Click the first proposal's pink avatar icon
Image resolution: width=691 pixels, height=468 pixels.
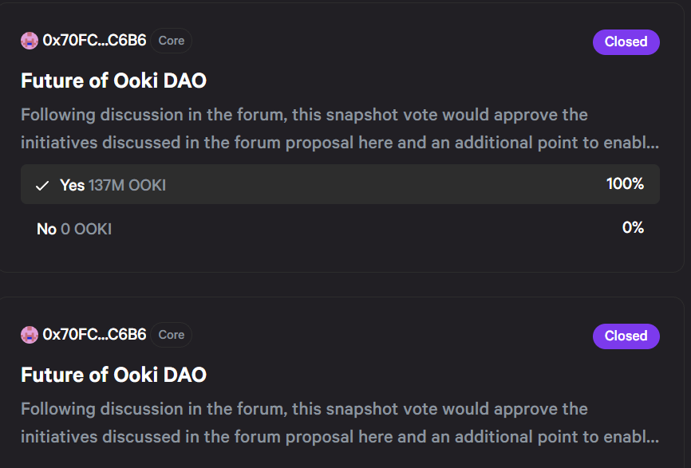[30, 41]
